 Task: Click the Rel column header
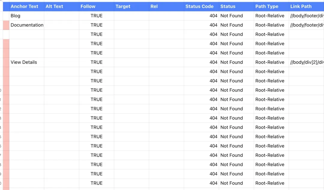154,6
